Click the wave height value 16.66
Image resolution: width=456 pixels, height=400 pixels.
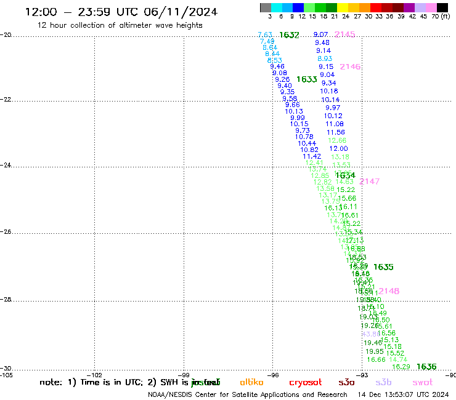(x=377, y=359)
